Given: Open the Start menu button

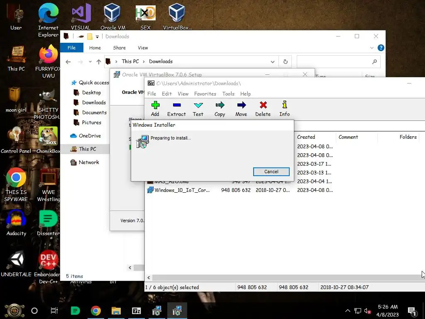Looking at the screenshot, I should tap(15, 311).
